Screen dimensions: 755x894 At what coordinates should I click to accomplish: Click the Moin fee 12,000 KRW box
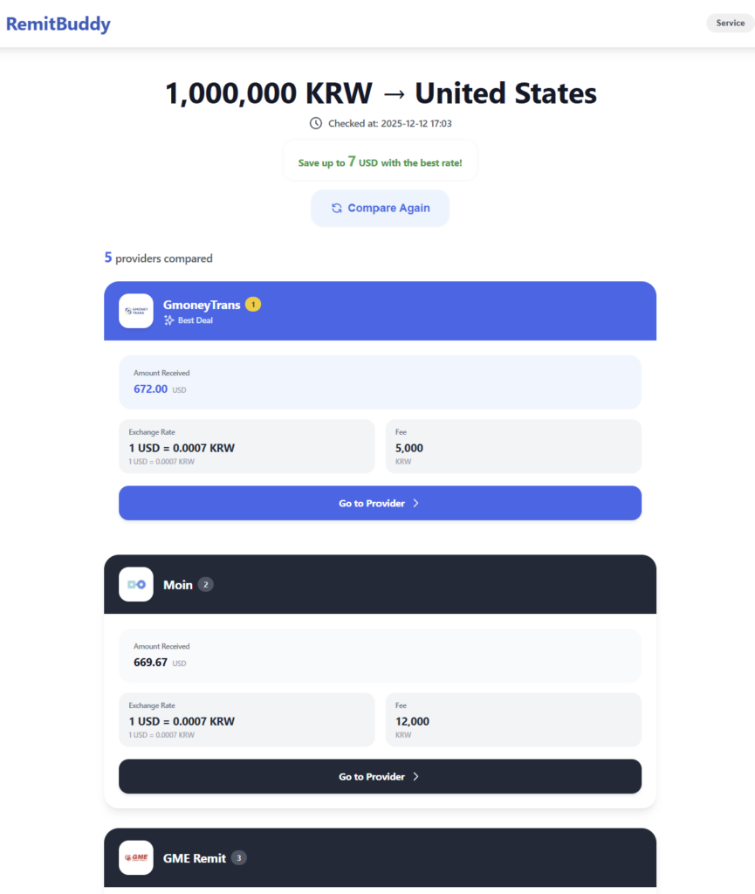(513, 719)
